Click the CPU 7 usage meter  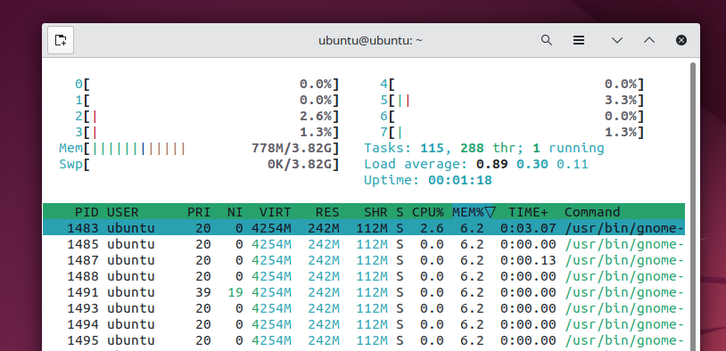coord(512,132)
